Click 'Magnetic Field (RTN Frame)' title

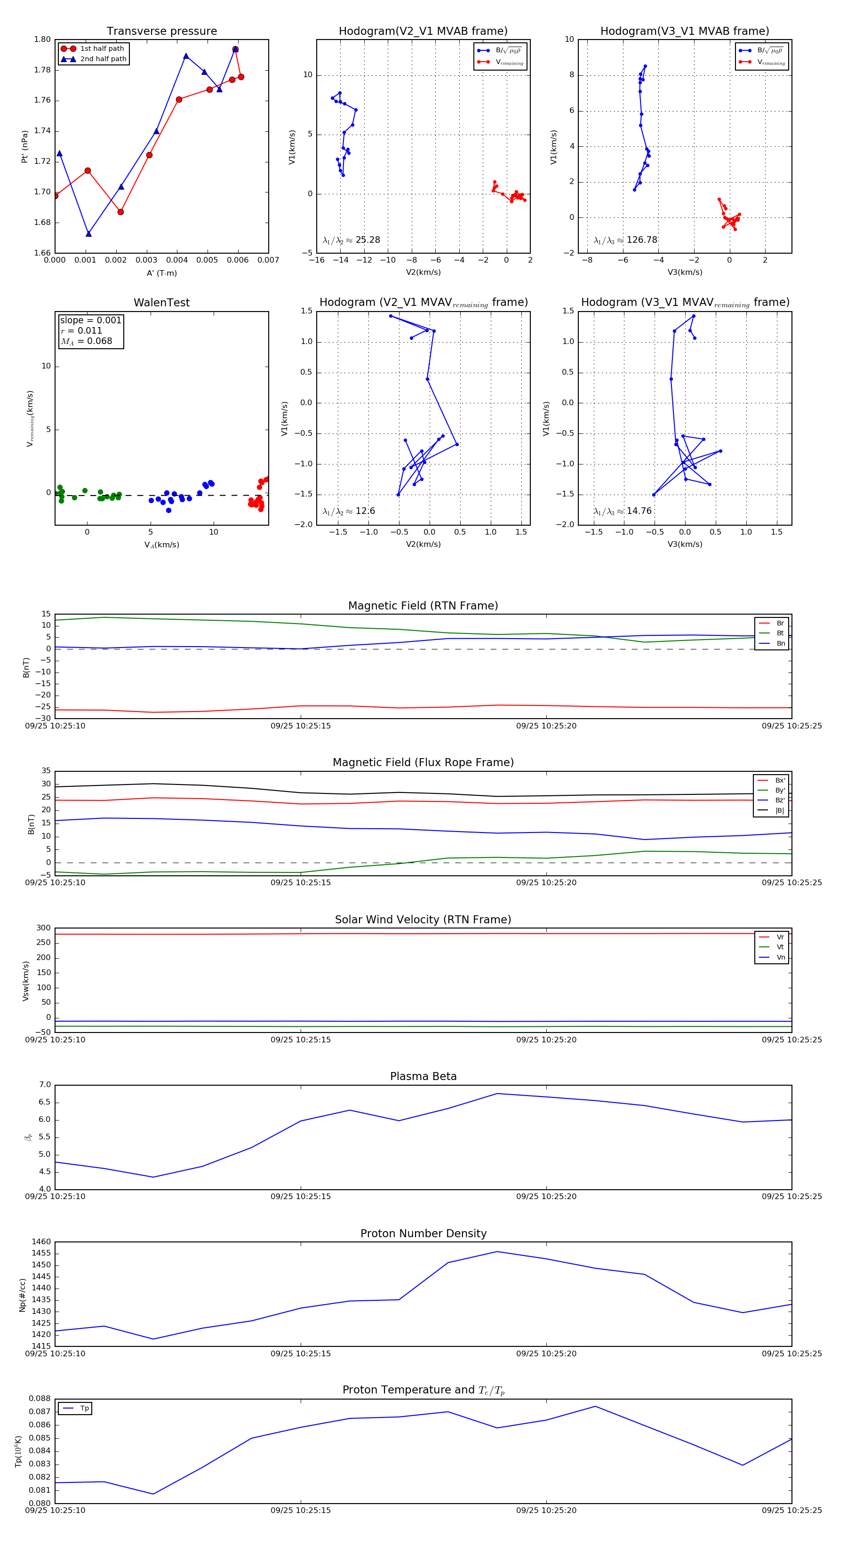coord(423,606)
